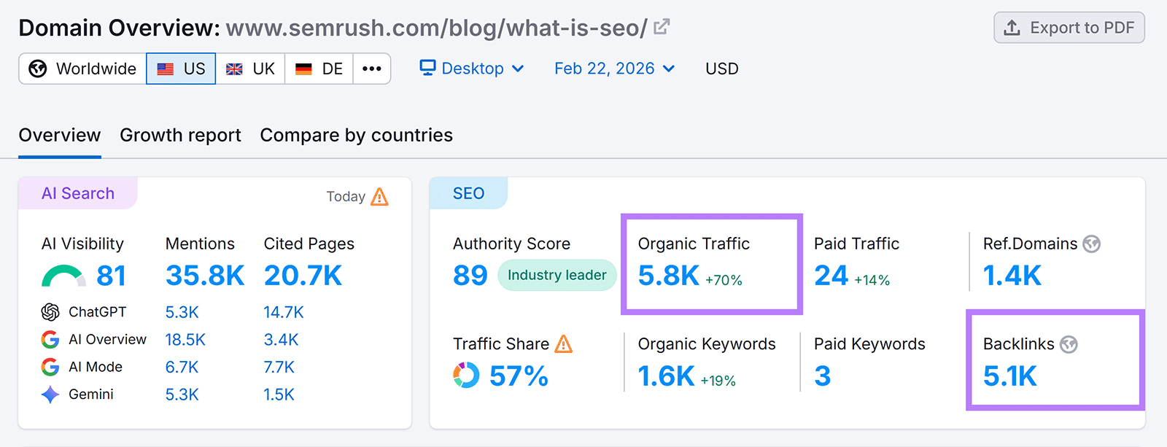Click the warning triangle beside Today

point(379,196)
